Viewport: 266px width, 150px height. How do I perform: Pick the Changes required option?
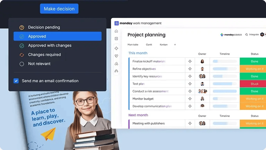57,55
